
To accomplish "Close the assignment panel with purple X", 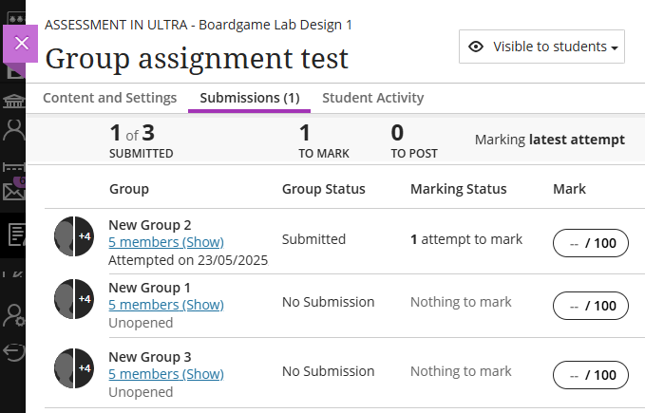I will (x=22, y=44).
